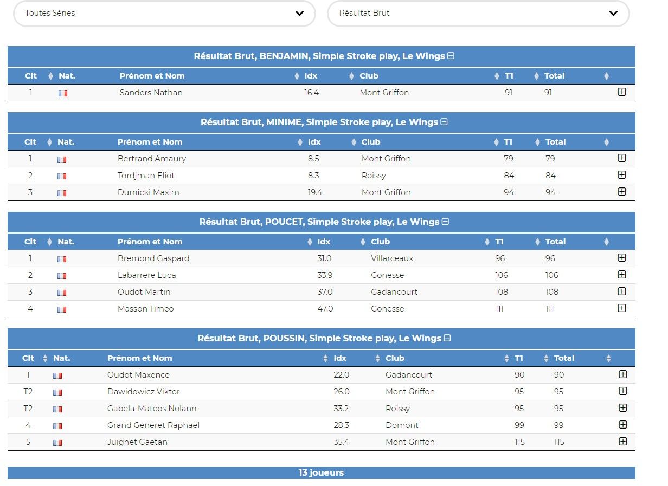Viewport: 668px width, 486px height.
Task: Expand details for Gabela-Mateos Nolann row
Action: pos(623,408)
